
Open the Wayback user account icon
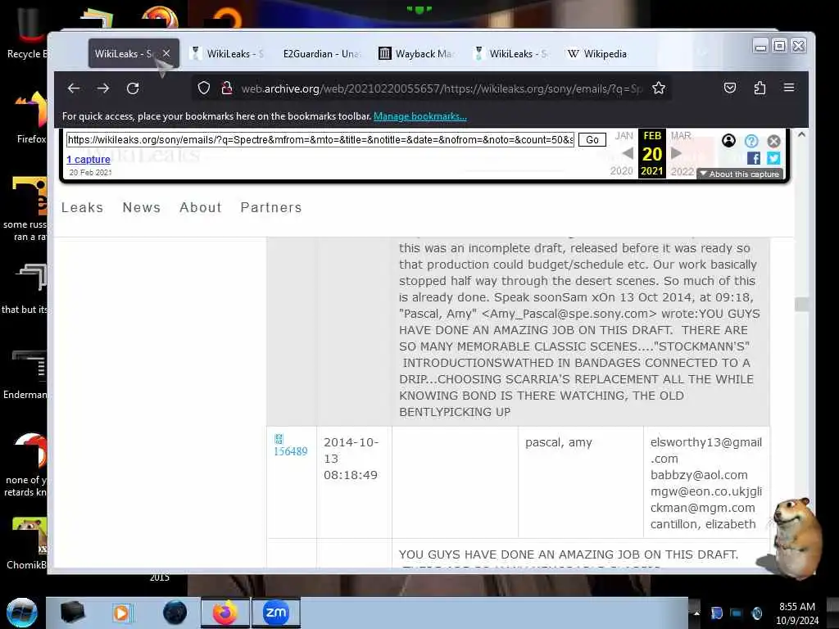(x=728, y=141)
